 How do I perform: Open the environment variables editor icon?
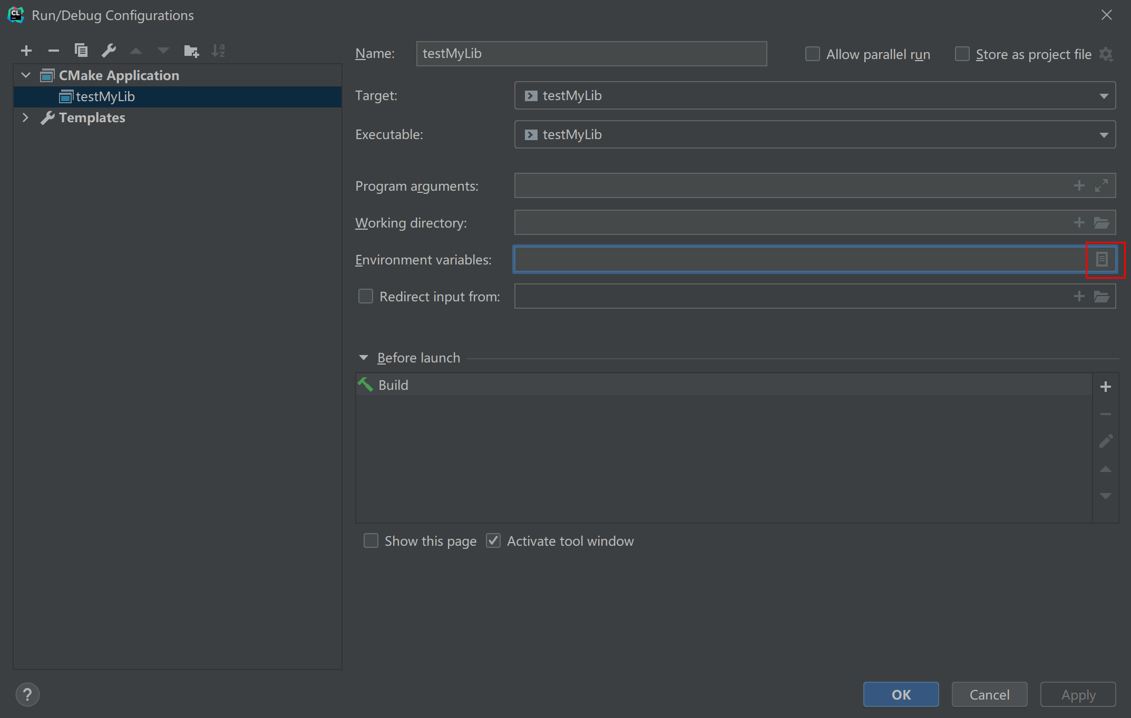coord(1102,259)
